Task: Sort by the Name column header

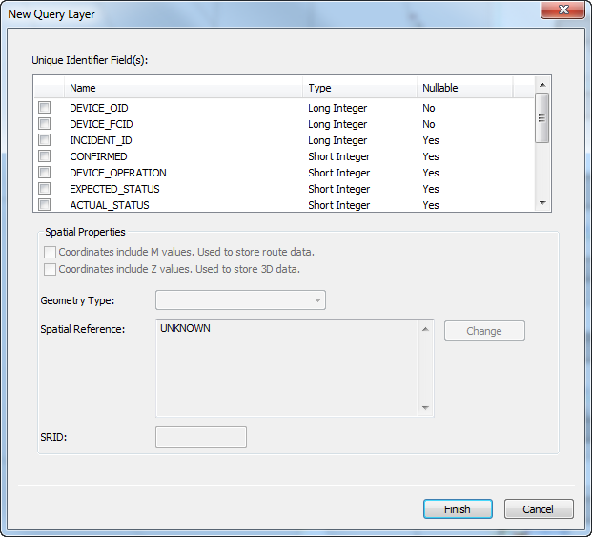Action: point(183,88)
